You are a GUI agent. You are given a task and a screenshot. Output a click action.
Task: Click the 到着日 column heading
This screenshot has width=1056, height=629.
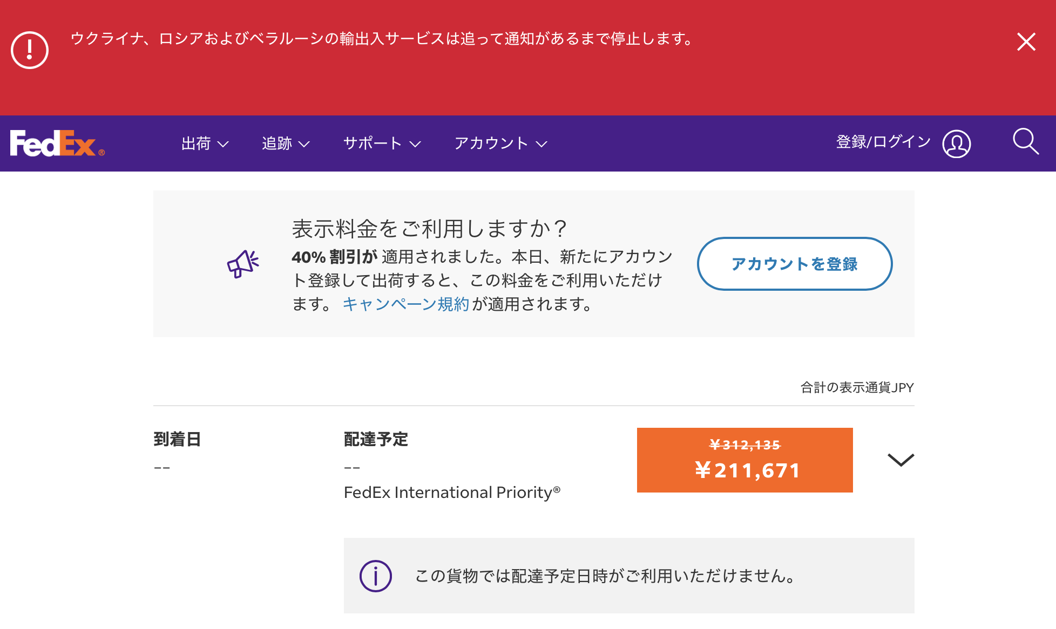177,439
